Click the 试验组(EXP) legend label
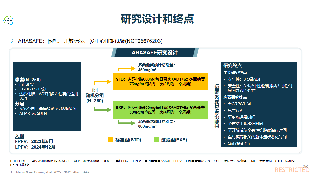Screen dimensions: 311x174 174,140
